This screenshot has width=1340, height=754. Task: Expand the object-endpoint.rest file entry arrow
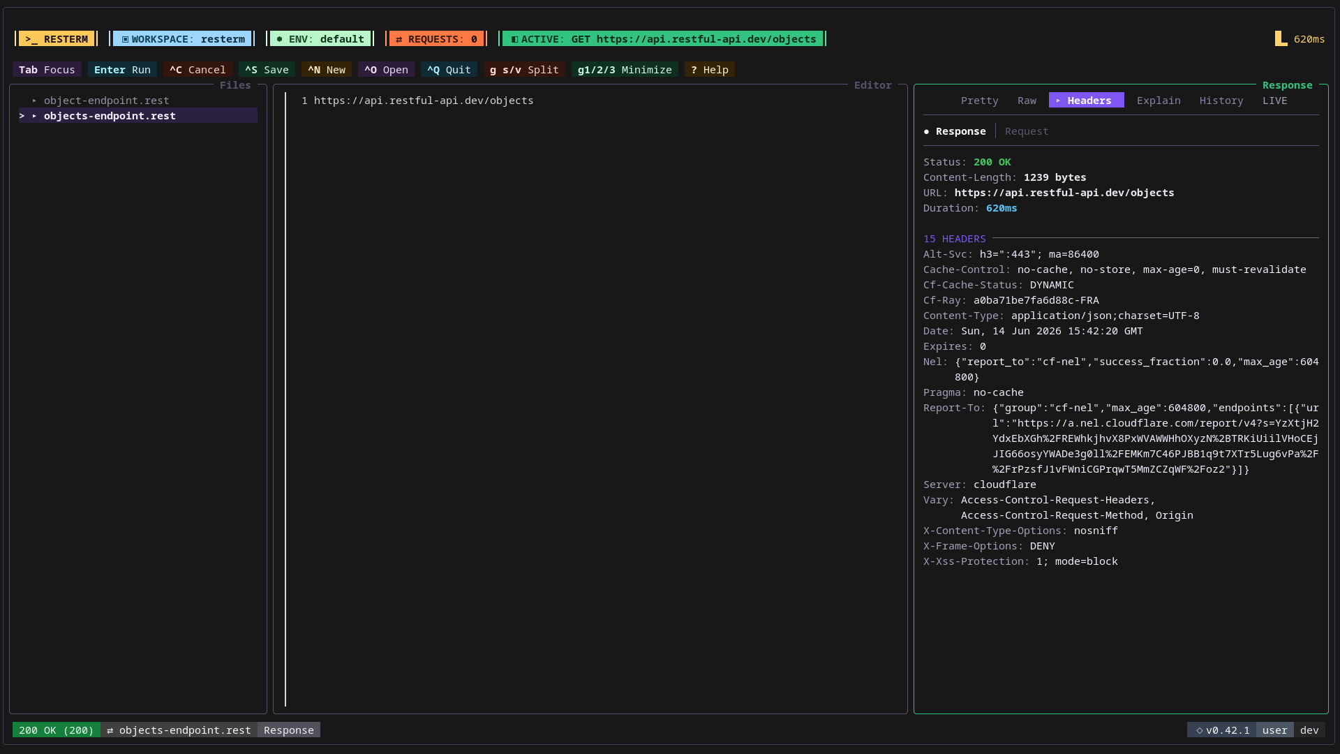point(34,101)
